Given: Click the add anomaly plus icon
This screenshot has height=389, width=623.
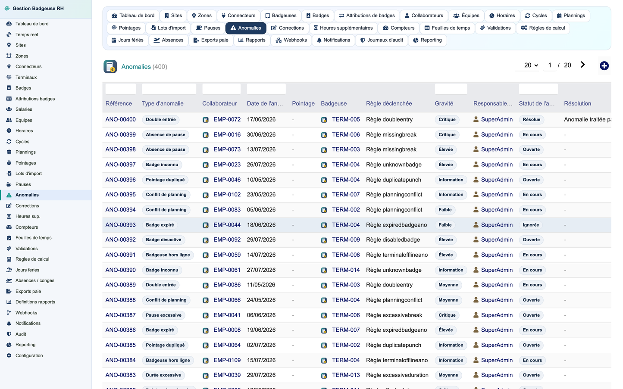Looking at the screenshot, I should pyautogui.click(x=604, y=65).
